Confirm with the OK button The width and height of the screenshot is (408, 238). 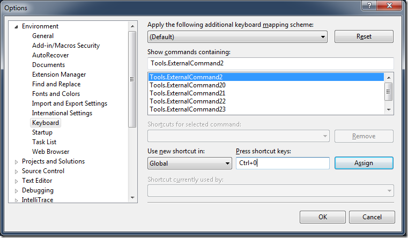click(322, 217)
